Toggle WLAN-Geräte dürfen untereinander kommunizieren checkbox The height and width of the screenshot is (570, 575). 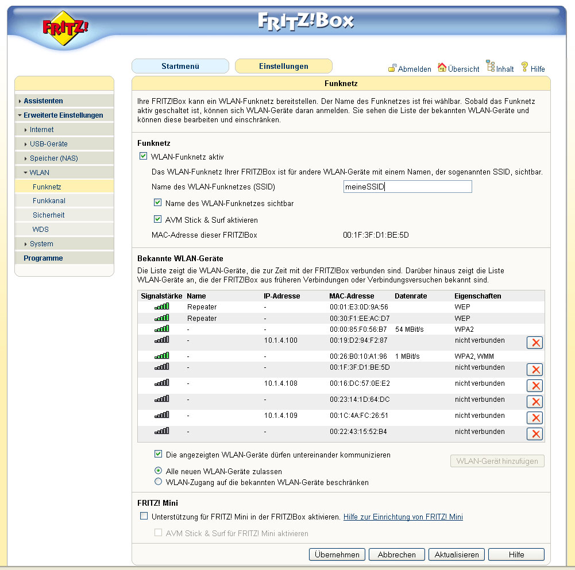click(158, 454)
